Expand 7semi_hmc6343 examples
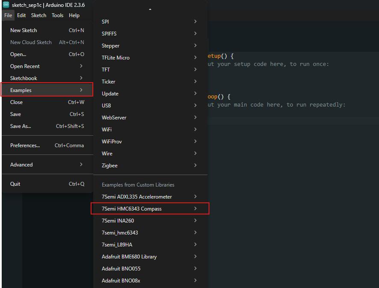Image resolution: width=379 pixels, height=288 pixels. 150,233
